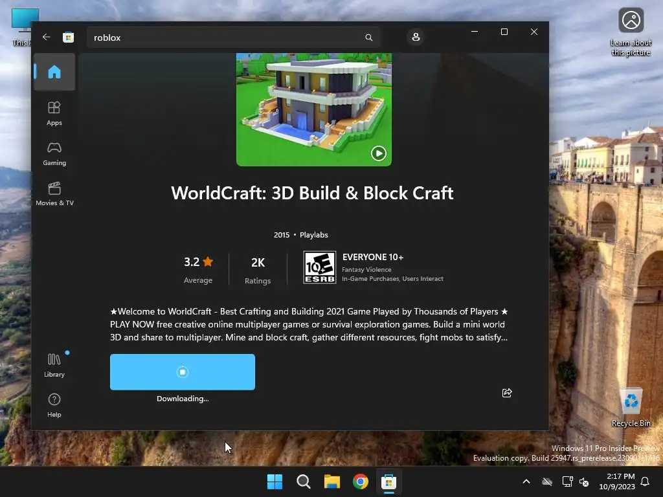Open the Library section
Viewport: 663px width, 497px height.
pos(54,365)
